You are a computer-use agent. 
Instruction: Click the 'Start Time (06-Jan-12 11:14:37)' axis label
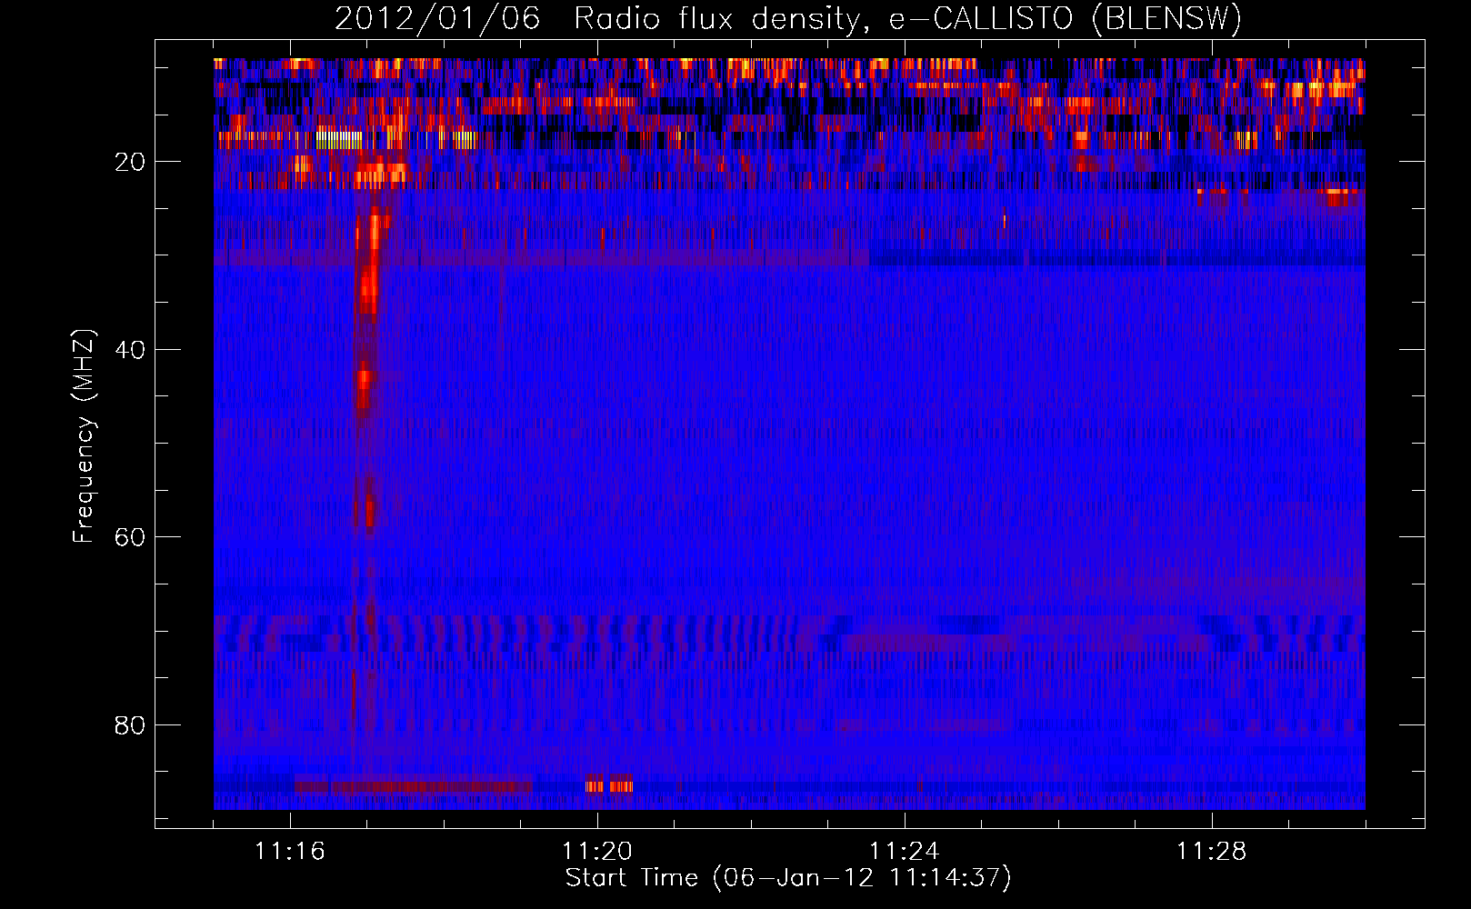788,878
